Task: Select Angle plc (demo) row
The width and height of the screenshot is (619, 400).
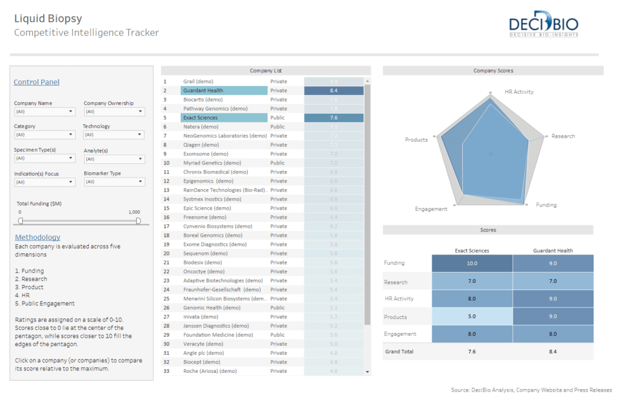Action: pyautogui.click(x=264, y=353)
